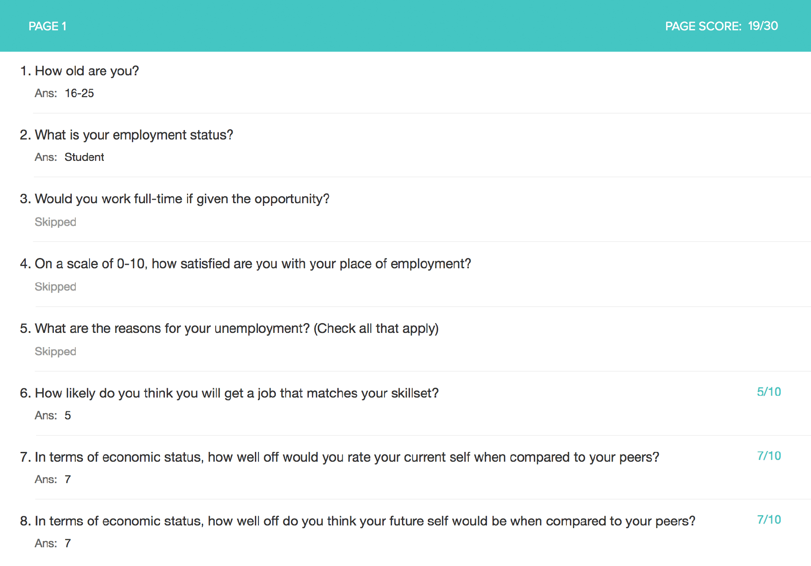Click the answer 5 for question 6

[68, 415]
